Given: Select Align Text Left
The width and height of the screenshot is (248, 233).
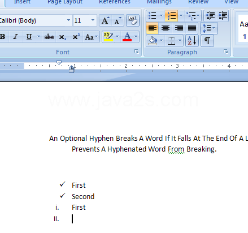Looking at the screenshot, I should click(153, 28).
